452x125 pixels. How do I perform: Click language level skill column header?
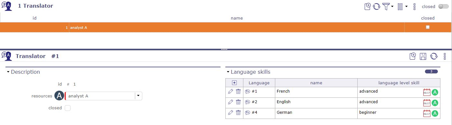coord(399,83)
